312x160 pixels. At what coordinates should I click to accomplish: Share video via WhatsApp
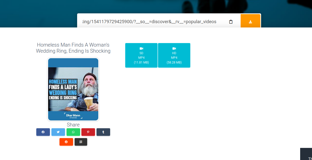click(73, 132)
